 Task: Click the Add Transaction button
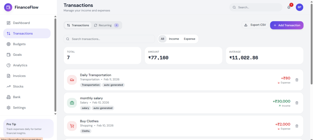[x=287, y=25]
